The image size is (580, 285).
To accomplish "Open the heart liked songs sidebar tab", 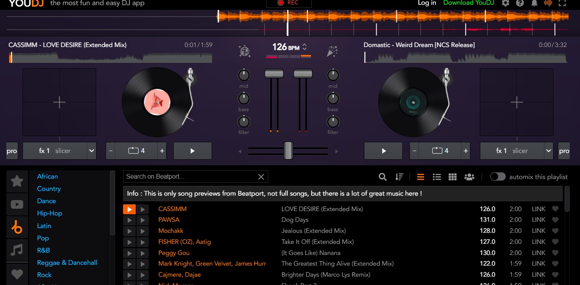I will [17, 274].
